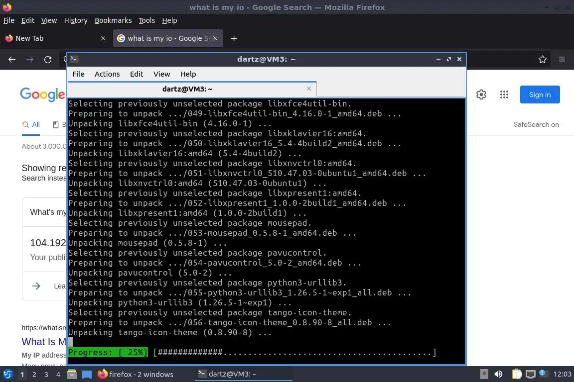Go back in Firefox
Viewport: 574px width, 382px height.
(12, 59)
